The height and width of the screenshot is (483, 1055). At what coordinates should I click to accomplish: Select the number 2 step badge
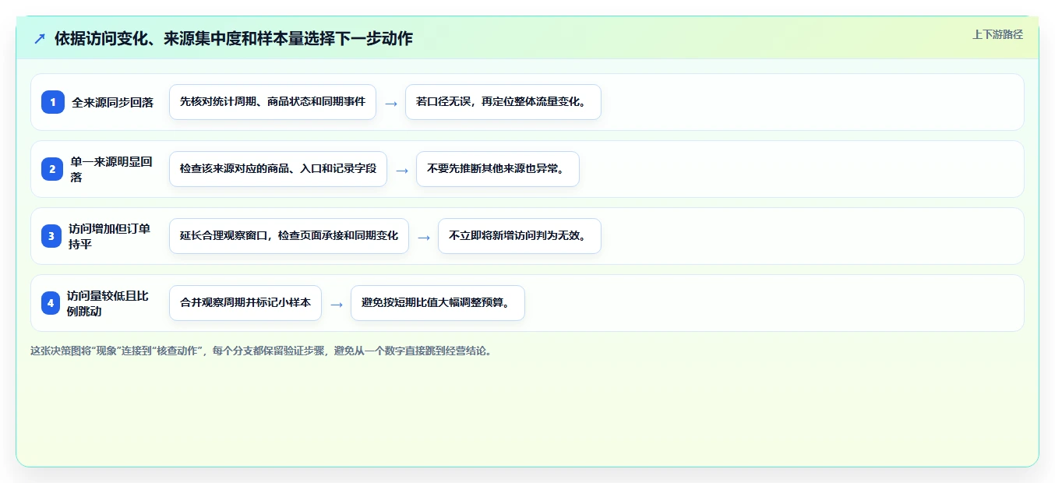52,169
